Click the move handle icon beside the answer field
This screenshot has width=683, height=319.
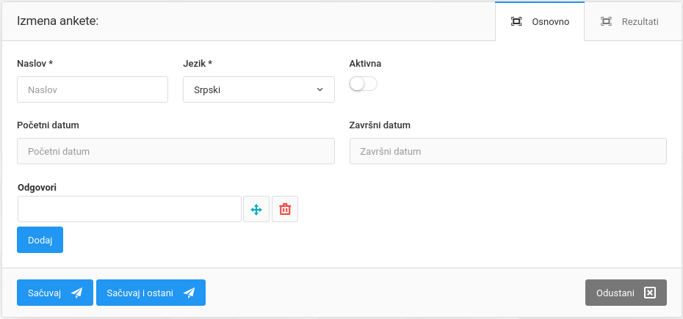click(x=256, y=210)
